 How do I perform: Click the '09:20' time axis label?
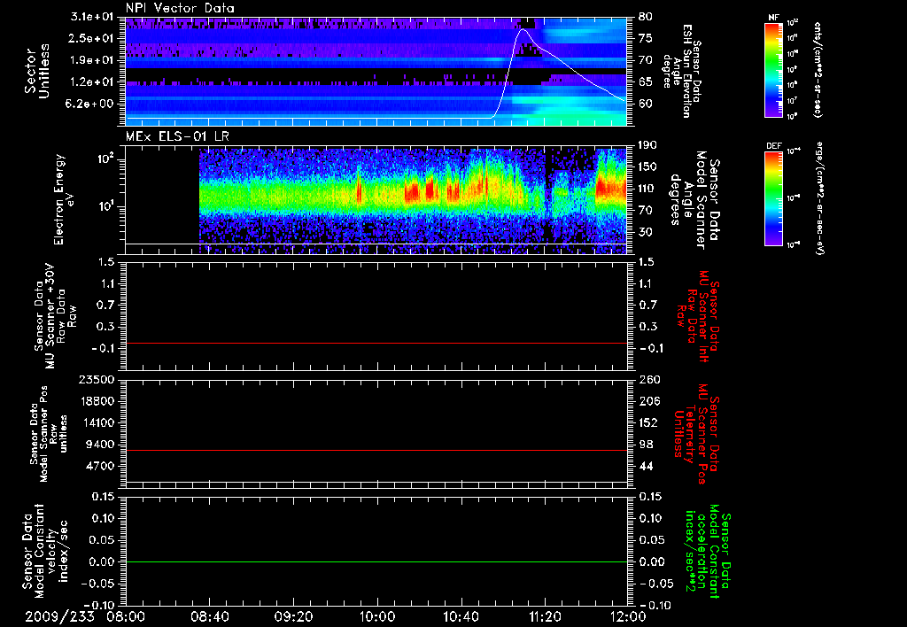click(293, 617)
